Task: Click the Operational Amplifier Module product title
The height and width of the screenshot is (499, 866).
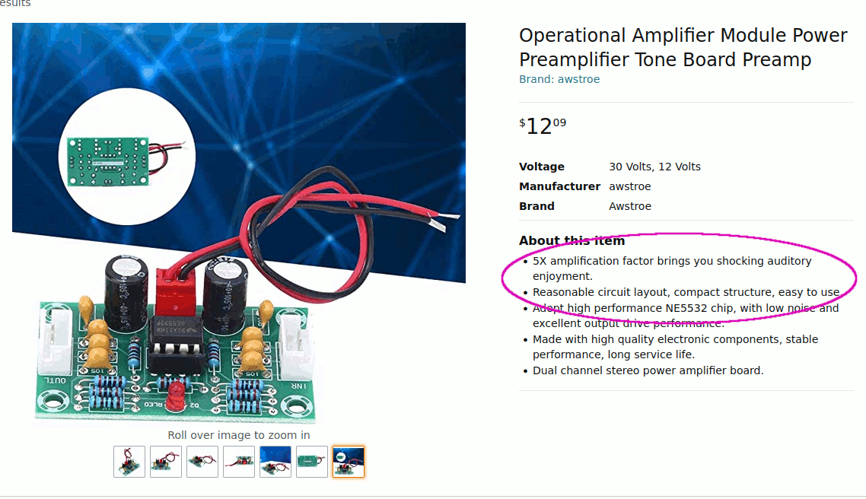Action: pos(683,47)
